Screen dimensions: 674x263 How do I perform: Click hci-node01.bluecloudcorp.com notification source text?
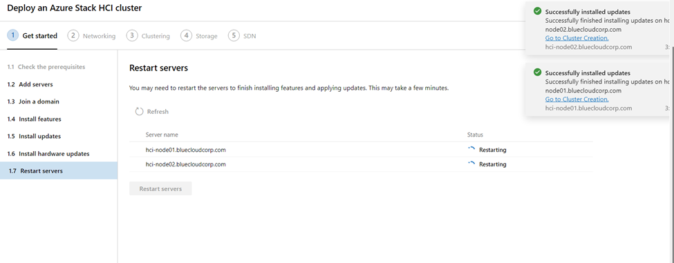coord(588,108)
